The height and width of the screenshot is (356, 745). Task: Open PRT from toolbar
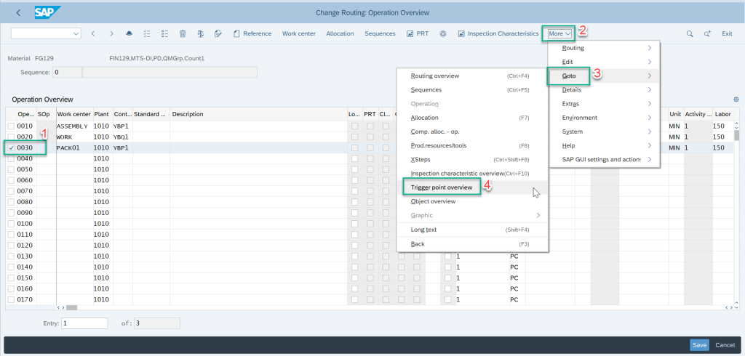(x=417, y=33)
